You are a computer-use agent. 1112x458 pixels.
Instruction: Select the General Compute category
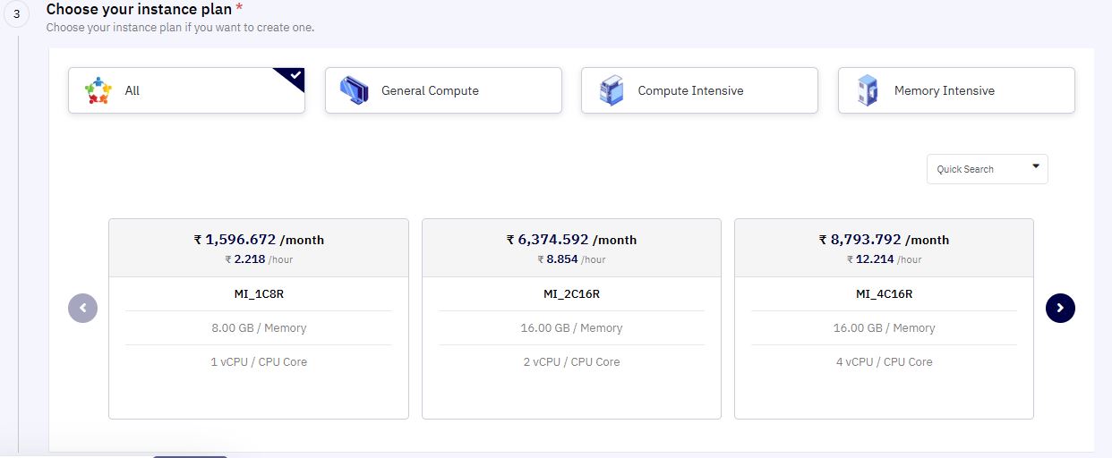[x=443, y=90]
